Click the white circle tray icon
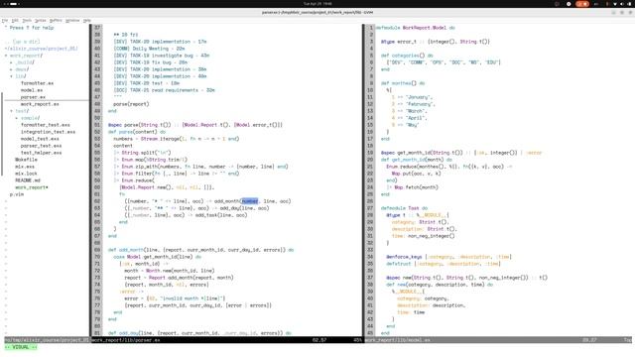635x357 pixels. [569, 4]
